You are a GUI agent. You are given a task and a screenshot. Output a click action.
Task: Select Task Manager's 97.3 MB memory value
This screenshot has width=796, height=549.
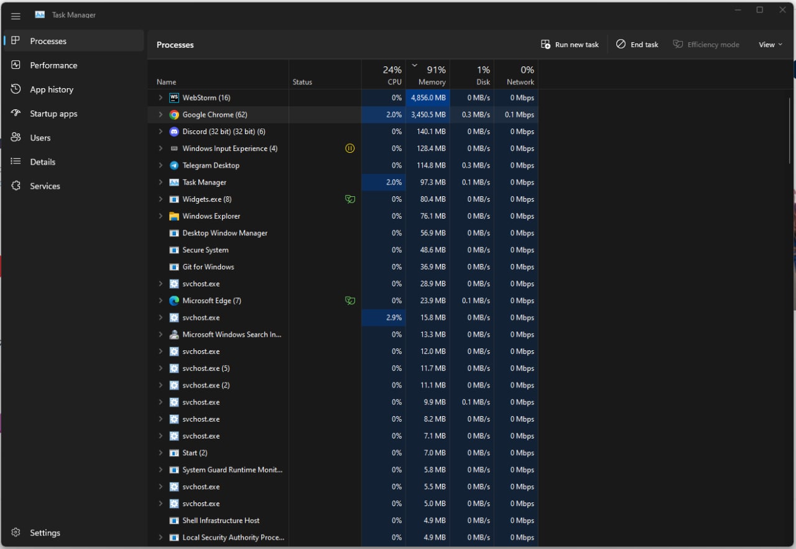pyautogui.click(x=428, y=182)
